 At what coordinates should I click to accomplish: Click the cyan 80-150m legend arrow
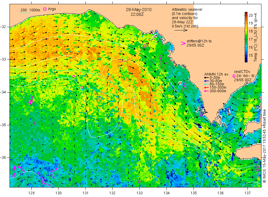point(206,84)
